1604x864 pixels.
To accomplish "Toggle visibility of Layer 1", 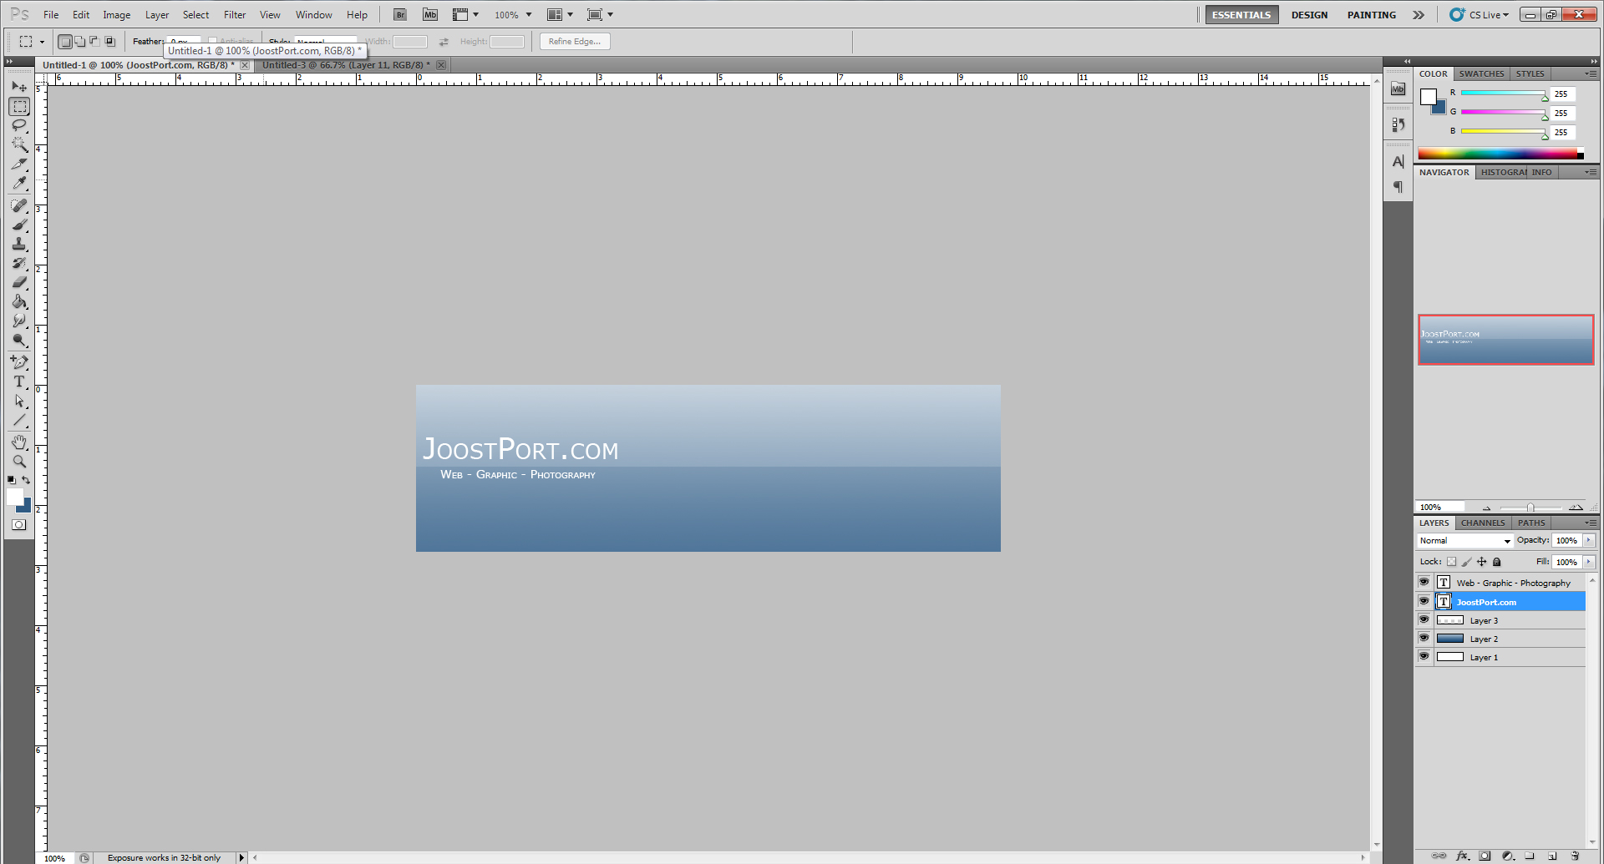I will point(1424,656).
